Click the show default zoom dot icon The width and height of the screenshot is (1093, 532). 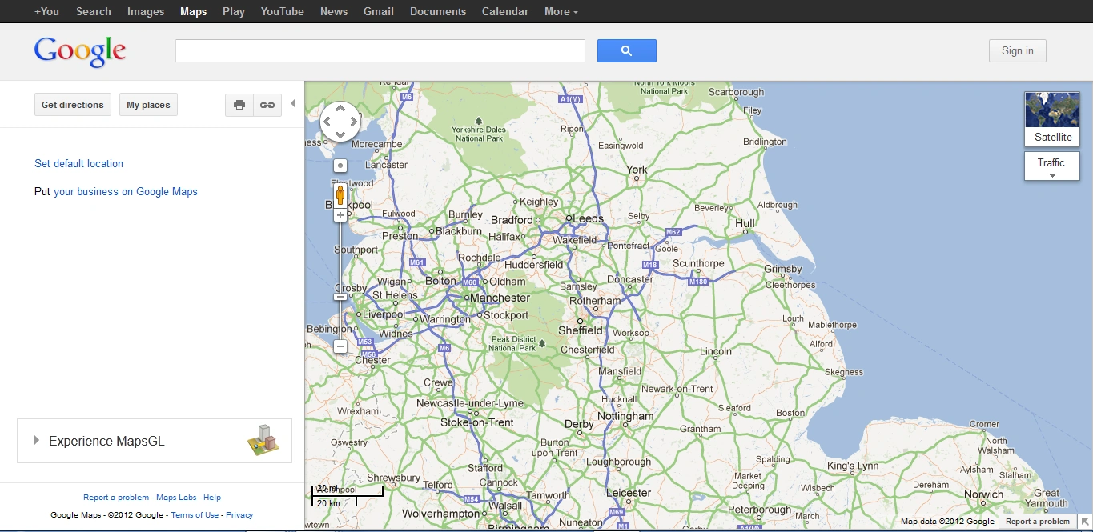pos(340,165)
